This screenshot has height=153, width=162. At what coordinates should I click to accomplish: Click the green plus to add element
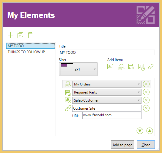tap(10, 35)
